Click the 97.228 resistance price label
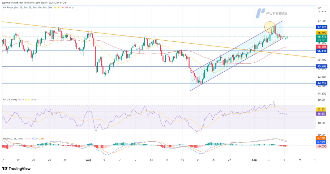 (322, 27)
